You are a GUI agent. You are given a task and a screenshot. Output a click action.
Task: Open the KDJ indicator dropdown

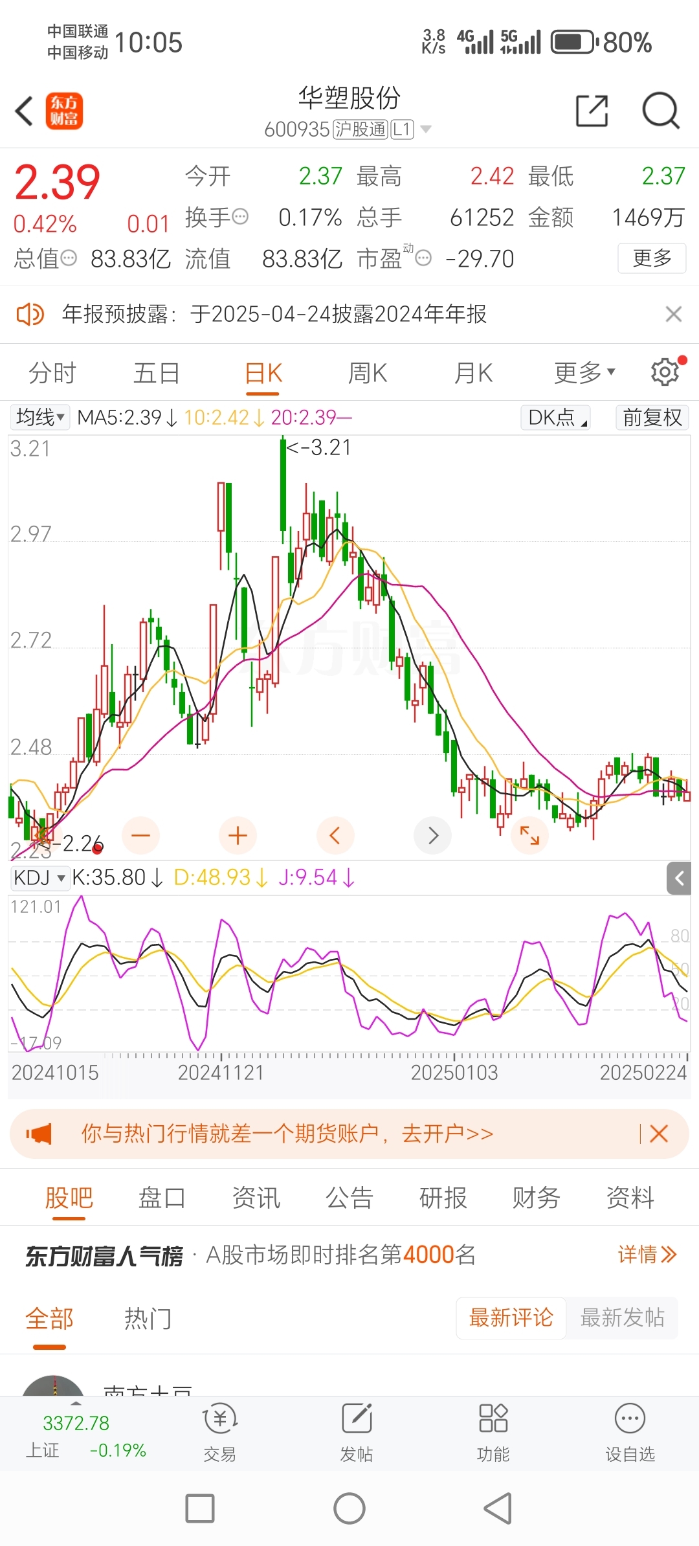click(40, 878)
